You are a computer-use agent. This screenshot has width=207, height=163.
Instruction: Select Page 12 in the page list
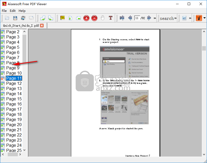[x=14, y=83]
